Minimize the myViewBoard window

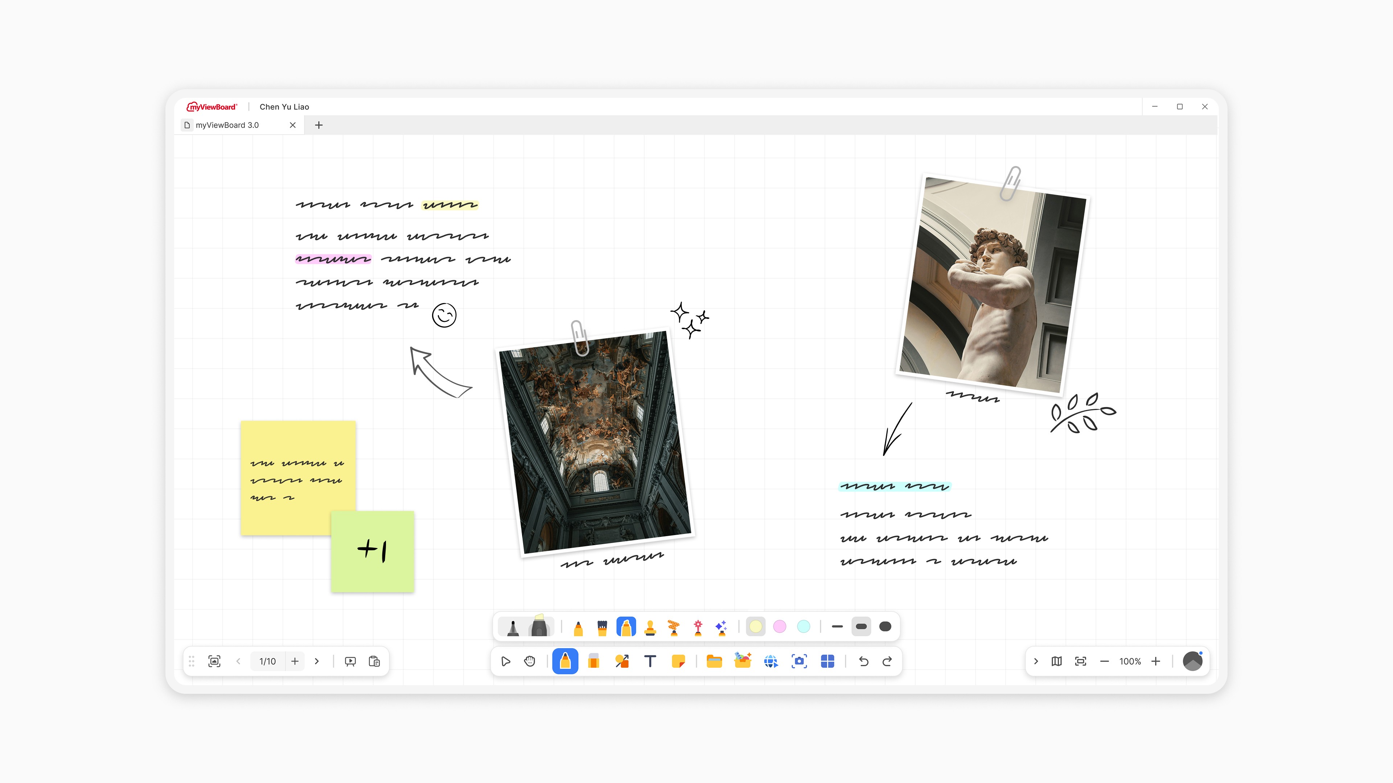click(1155, 107)
